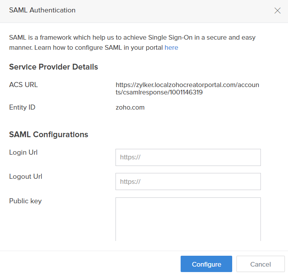Click the SAML Authentication dialog title
This screenshot has height=274, width=288.
[42, 10]
